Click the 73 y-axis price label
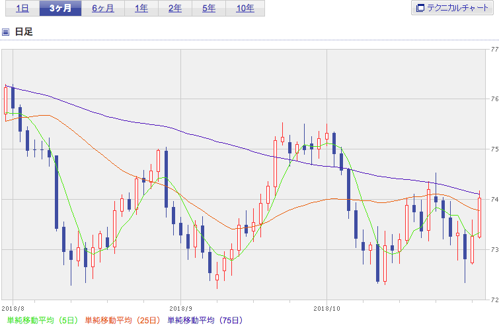The image size is (499, 326). point(494,249)
